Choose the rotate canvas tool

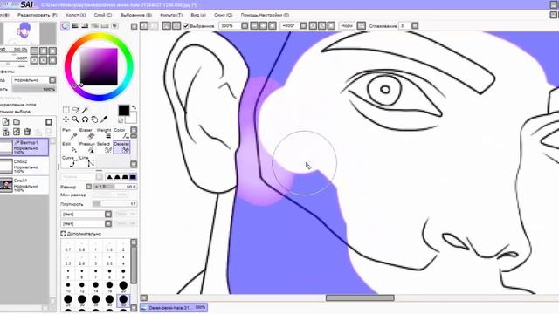pos(85,119)
